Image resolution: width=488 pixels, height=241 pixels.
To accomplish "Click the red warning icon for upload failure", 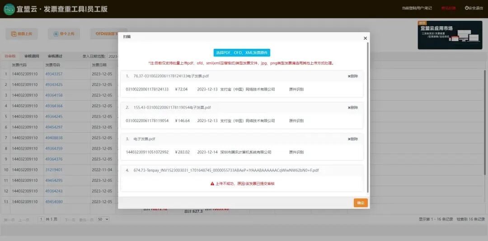I will click(212, 184).
